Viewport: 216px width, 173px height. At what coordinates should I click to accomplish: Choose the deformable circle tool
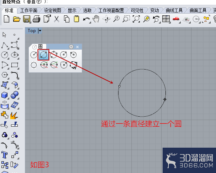(x=64, y=65)
